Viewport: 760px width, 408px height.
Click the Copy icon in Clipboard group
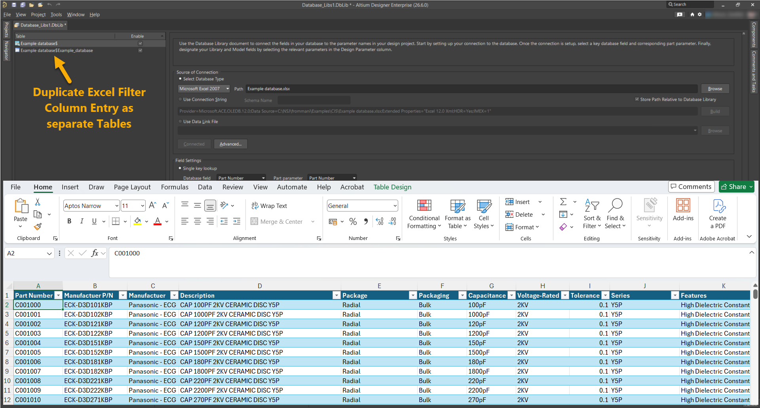coord(38,214)
